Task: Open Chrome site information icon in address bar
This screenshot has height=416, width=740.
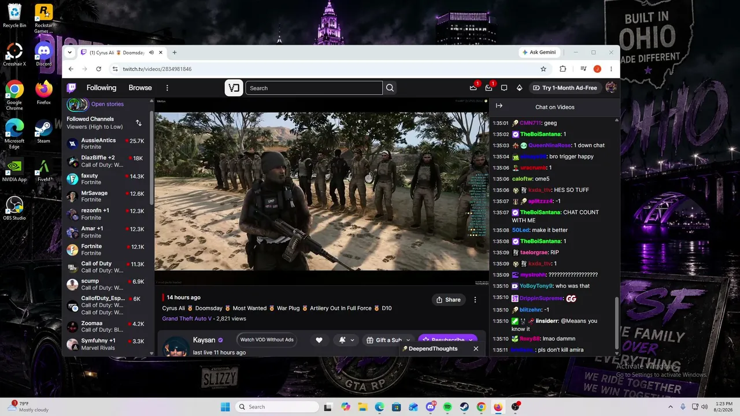Action: click(x=115, y=69)
